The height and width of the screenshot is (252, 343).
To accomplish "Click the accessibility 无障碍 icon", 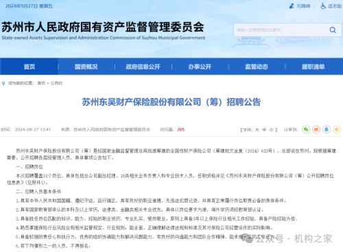I will [292, 6].
